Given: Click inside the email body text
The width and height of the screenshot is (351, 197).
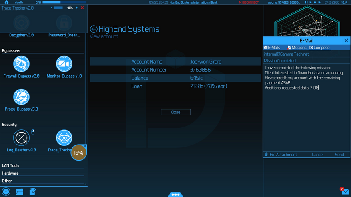Looking at the screenshot, I should click(306, 107).
